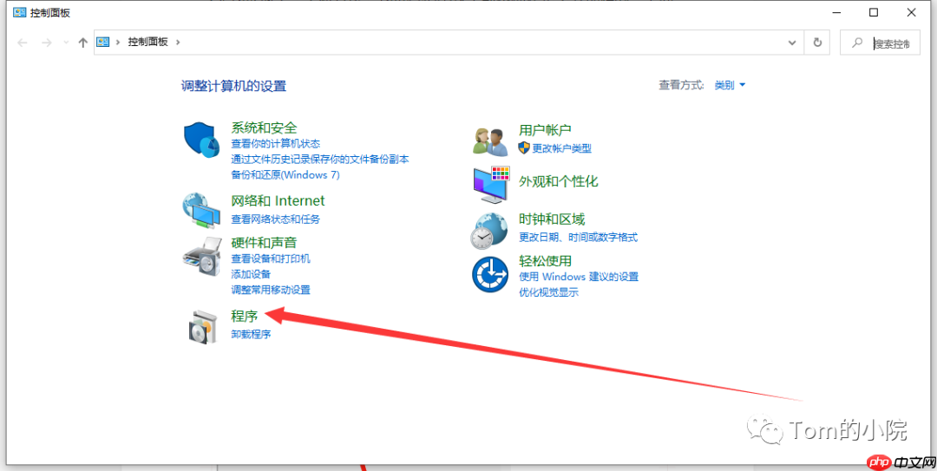Open 硬件和声音 category
Screen dimensions: 937x471
[264, 243]
